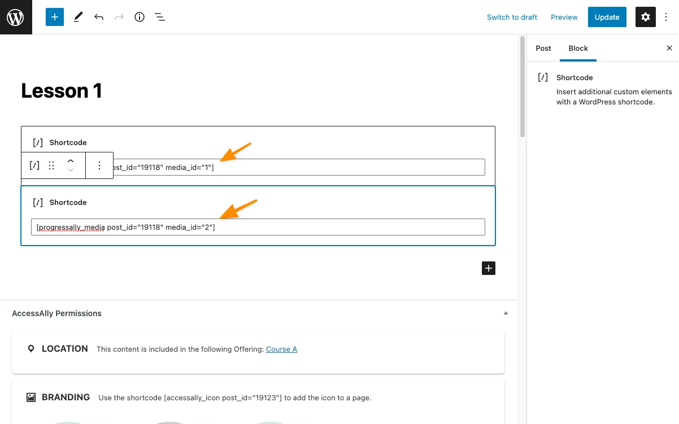Open the Course A offering link
Image resolution: width=679 pixels, height=424 pixels.
point(281,349)
